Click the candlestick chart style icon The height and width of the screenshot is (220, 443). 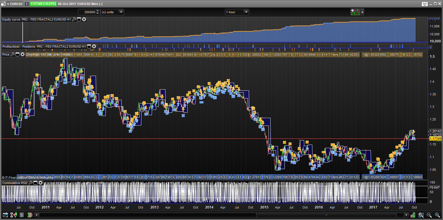(3, 4)
